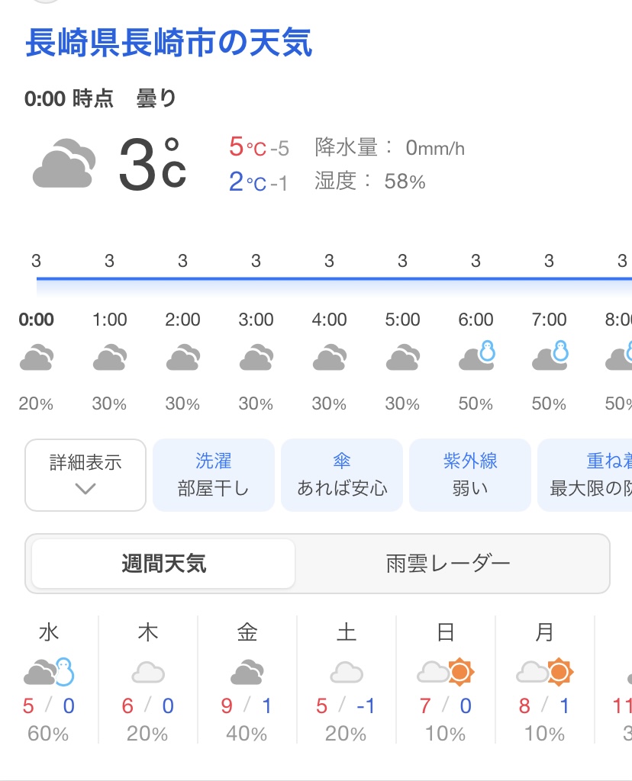Tap the 傘 あれば安心 umbrella index button
This screenshot has height=781, width=632.
pos(342,474)
